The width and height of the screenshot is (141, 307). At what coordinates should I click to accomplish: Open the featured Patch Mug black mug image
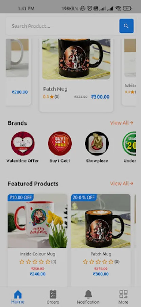pyautogui.click(x=101, y=221)
